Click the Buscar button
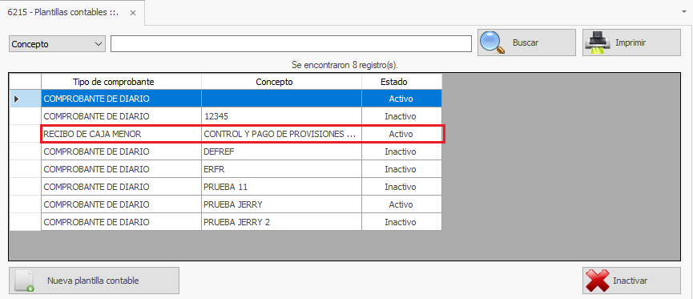Viewport: 693px width, 299px height. pos(526,43)
